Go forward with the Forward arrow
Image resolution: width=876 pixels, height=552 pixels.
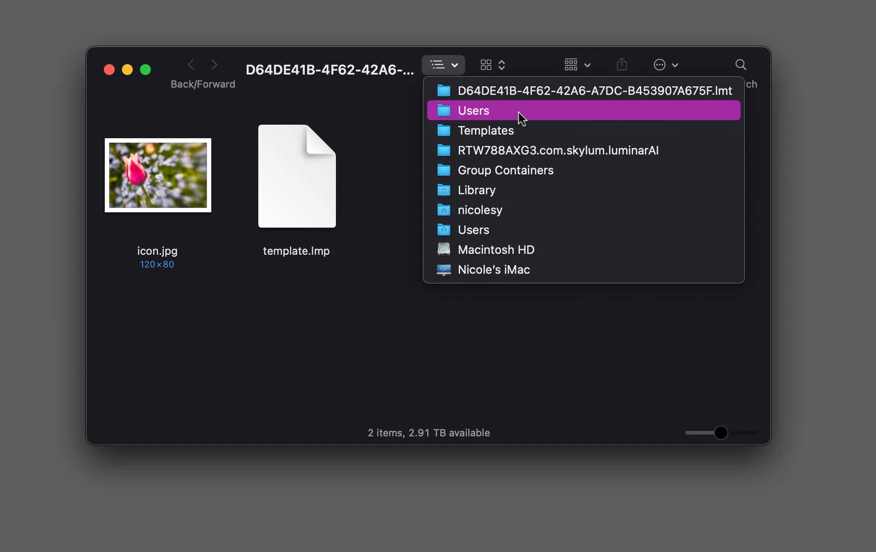tap(214, 65)
